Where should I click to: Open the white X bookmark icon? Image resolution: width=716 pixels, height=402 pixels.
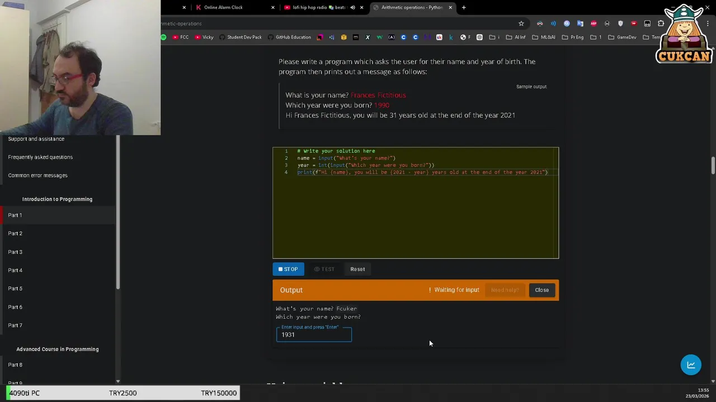tap(368, 37)
